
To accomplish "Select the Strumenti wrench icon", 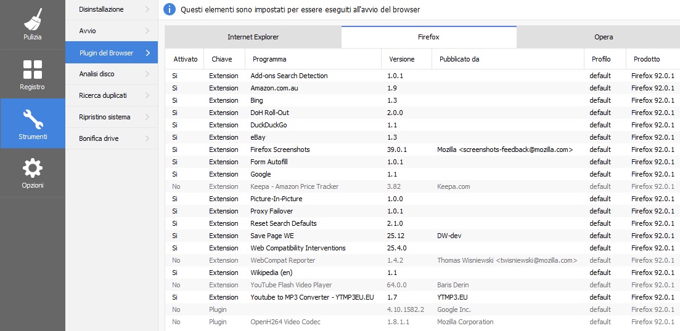I will coord(33,123).
